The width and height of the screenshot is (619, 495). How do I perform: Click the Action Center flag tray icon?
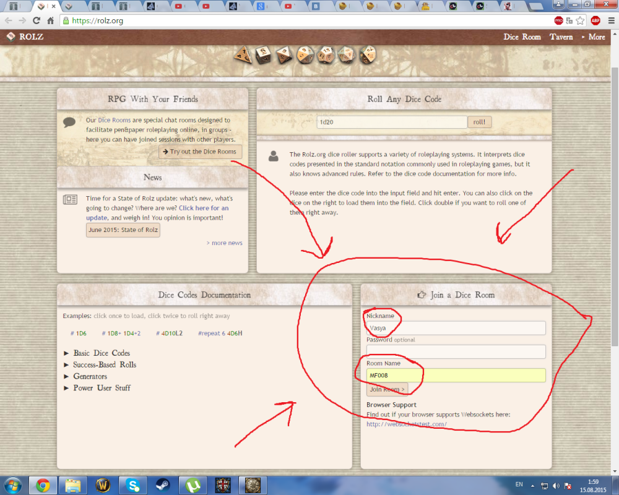pyautogui.click(x=568, y=486)
